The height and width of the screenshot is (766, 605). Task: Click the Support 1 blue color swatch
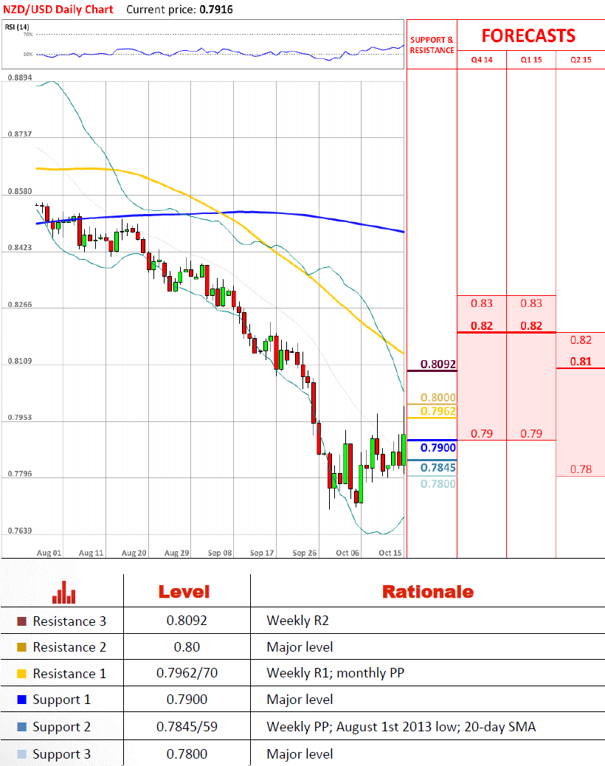[21, 700]
